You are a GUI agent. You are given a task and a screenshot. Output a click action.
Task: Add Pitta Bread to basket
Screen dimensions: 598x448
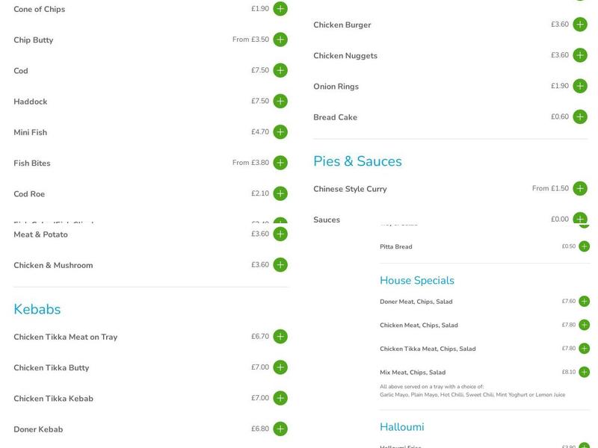[x=585, y=246]
